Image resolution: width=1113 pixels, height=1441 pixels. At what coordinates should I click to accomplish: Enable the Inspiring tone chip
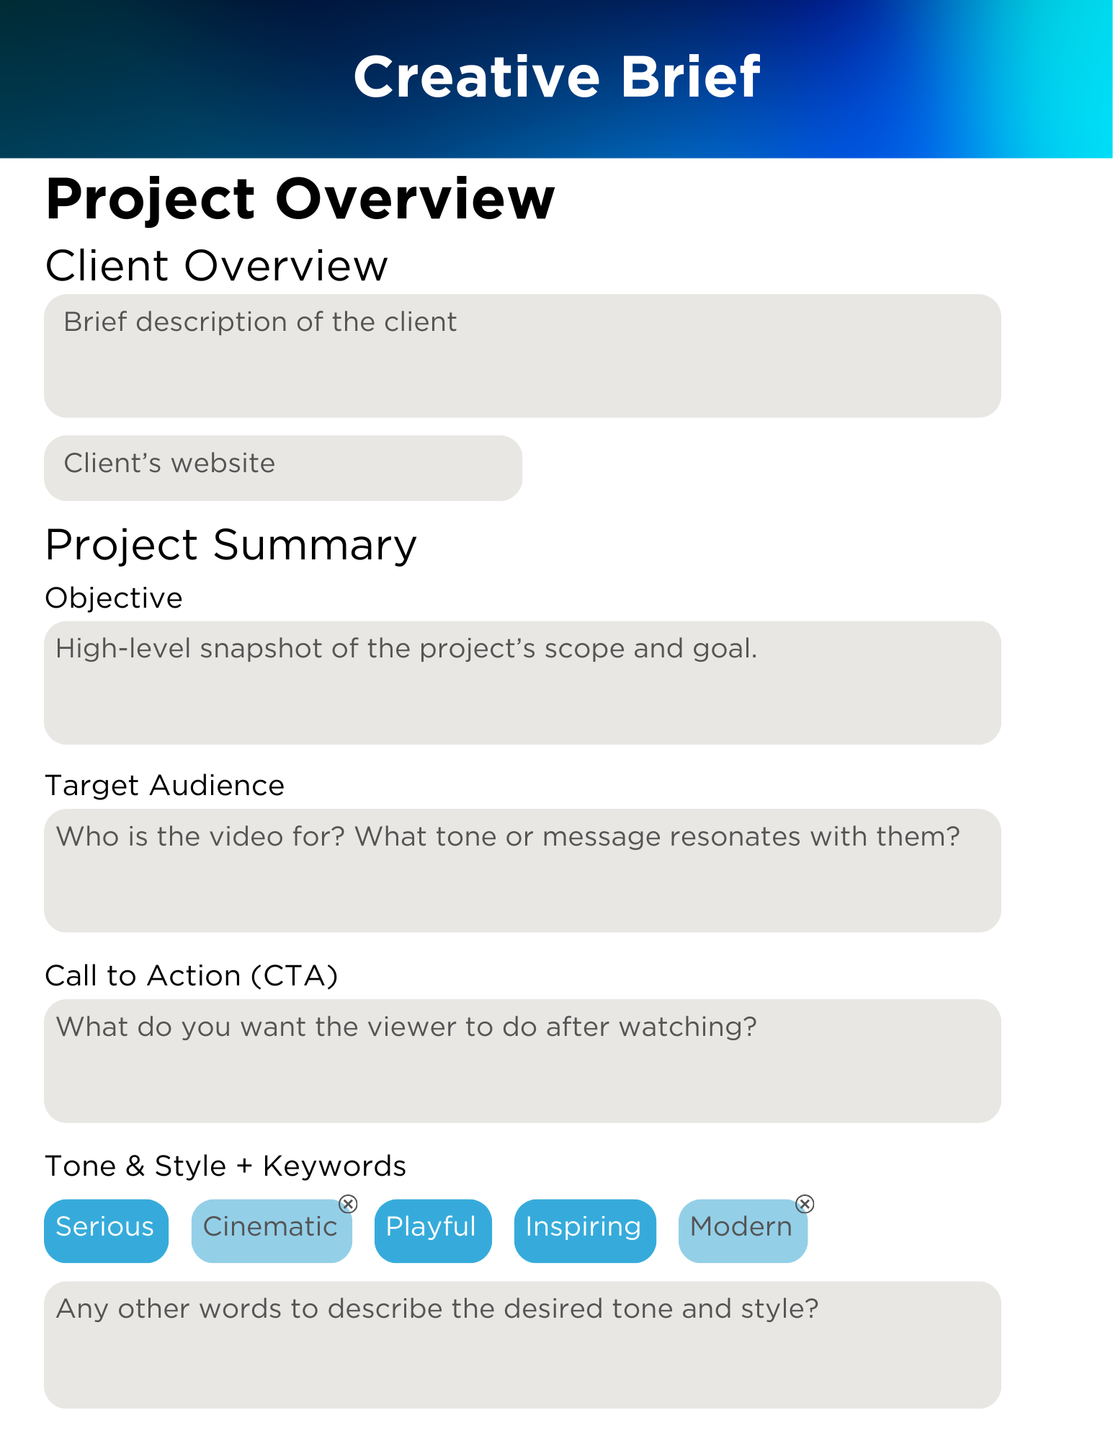585,1231
